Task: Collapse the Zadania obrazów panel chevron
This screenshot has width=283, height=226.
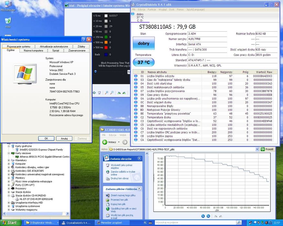Action: click(x=139, y=159)
